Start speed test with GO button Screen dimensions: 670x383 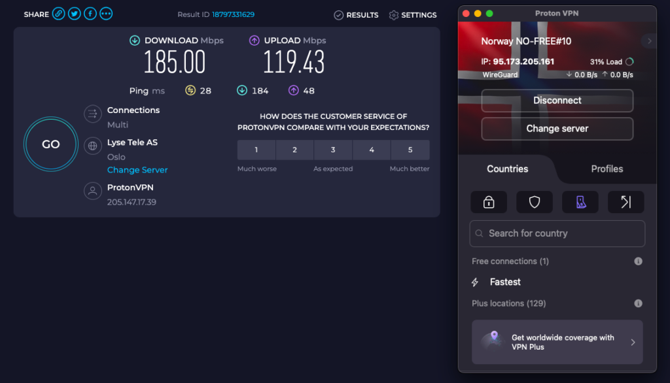click(x=51, y=144)
